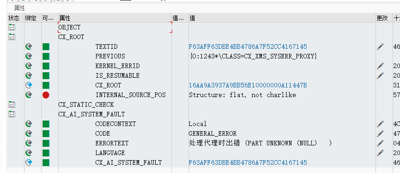Viewport: 400px width, 173px height.
Task: Edit CODECONTEXT value with pencil icon
Action: 380,124
